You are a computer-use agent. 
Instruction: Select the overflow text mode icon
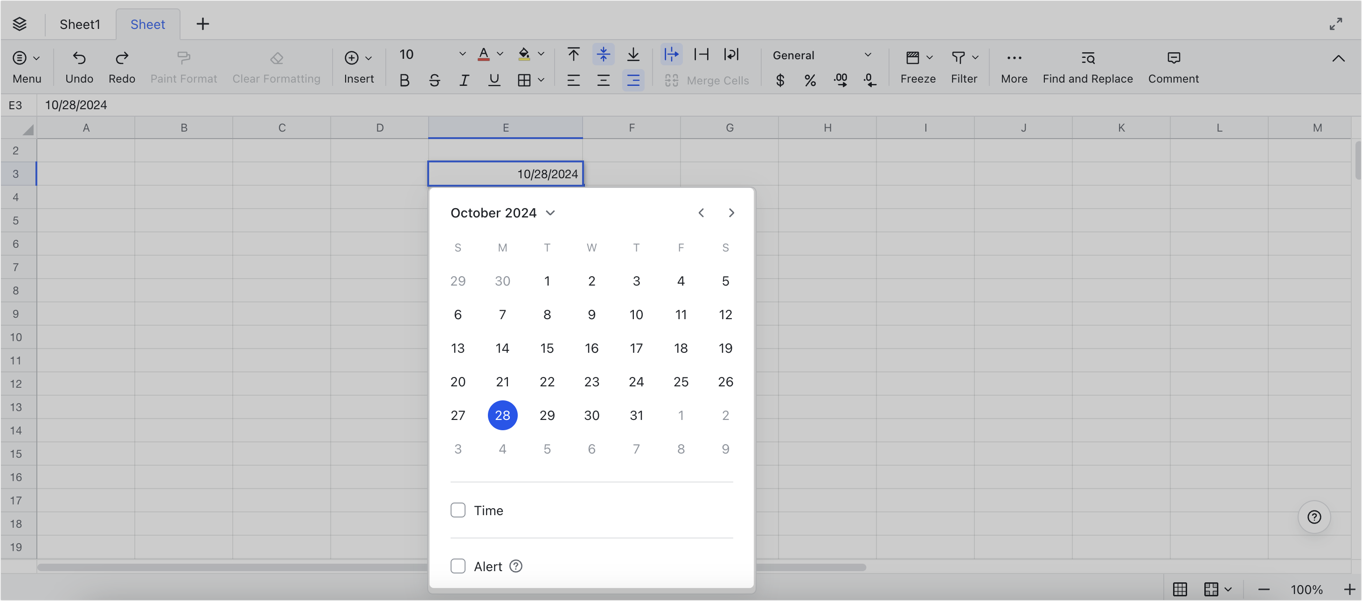pyautogui.click(x=672, y=54)
